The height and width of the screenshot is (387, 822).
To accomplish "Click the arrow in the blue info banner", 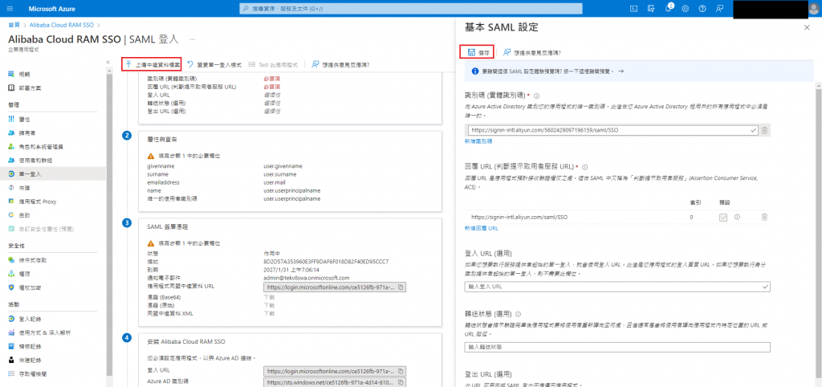I will [x=621, y=71].
